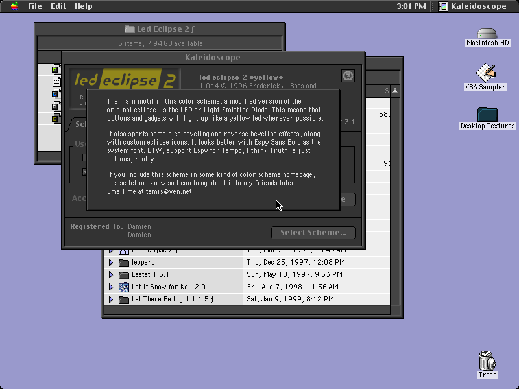This screenshot has height=389, width=519.
Task: Select the text document icon in Led Eclipse window
Action: click(x=56, y=82)
